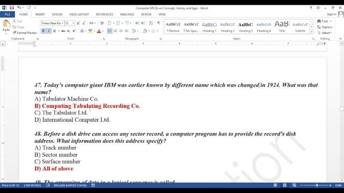The width and height of the screenshot is (344, 193).
Task: Switch to the REFERENCES tab
Action: click(104, 14)
